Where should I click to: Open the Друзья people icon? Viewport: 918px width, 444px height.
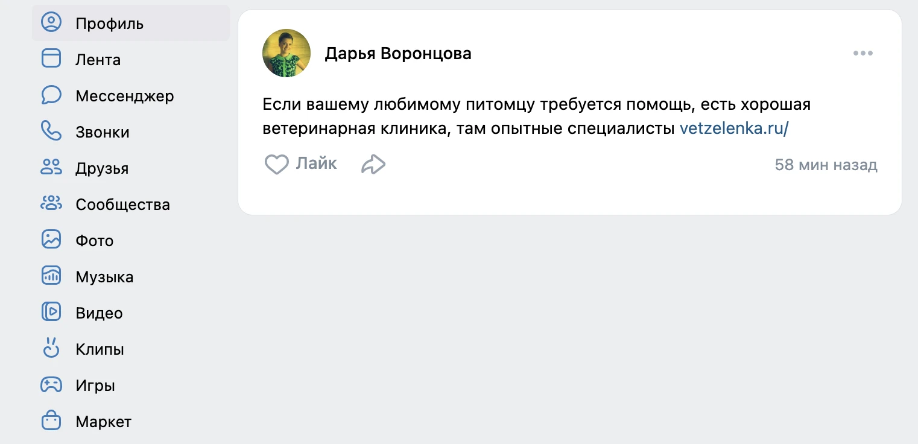click(51, 167)
